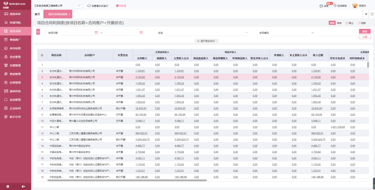Select the 项目合同利润表 tab

point(58,14)
